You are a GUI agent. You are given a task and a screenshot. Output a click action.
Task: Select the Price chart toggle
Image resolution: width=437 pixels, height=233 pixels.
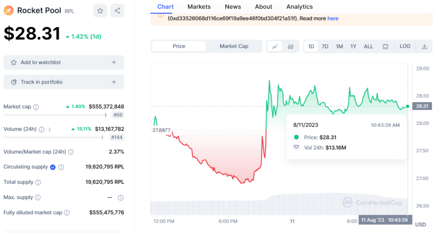pos(179,46)
